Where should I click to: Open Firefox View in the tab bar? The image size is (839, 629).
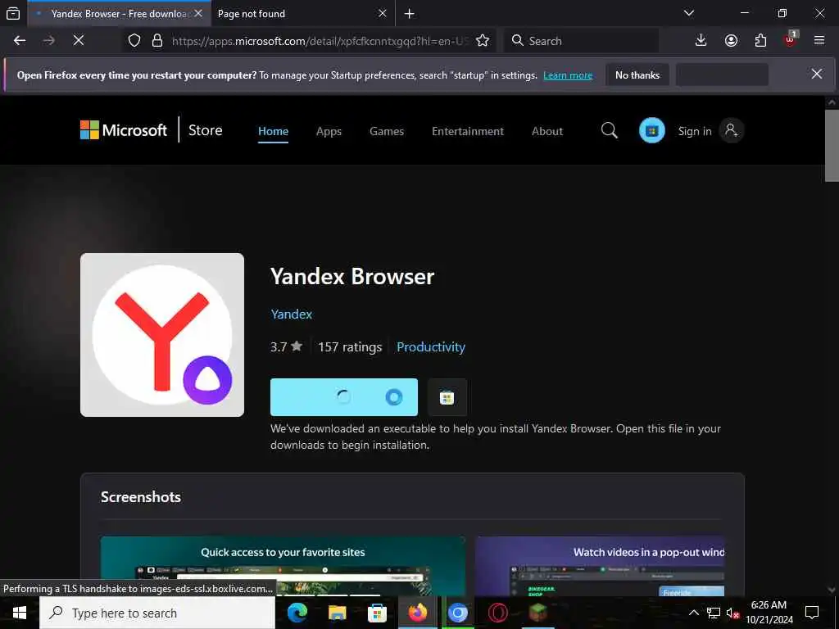(x=13, y=14)
